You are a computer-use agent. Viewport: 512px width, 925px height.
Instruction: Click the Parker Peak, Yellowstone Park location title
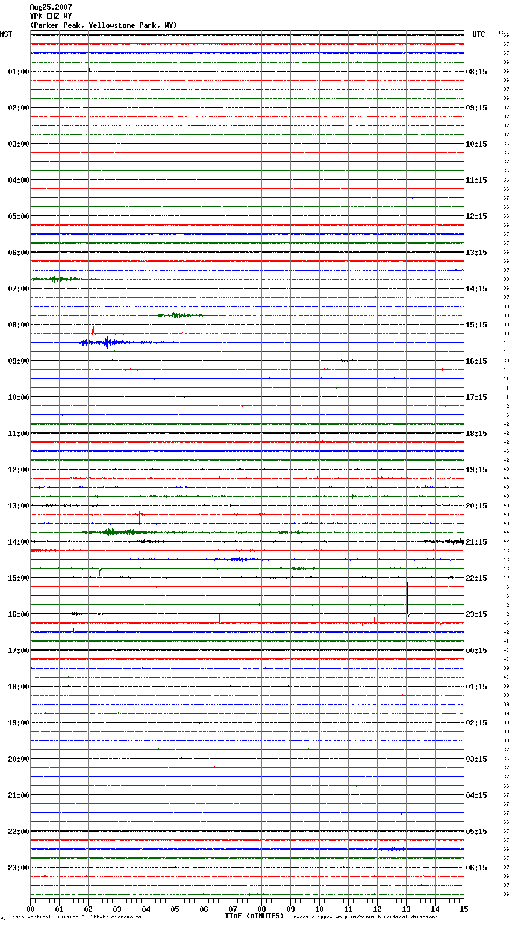point(104,25)
